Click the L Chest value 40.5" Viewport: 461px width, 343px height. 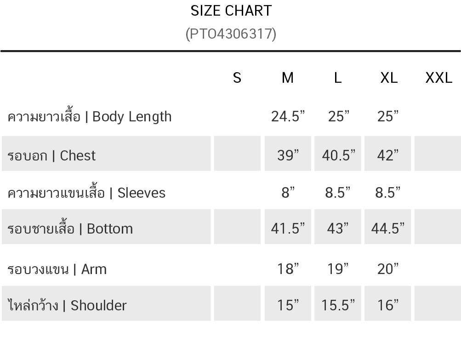[338, 155]
